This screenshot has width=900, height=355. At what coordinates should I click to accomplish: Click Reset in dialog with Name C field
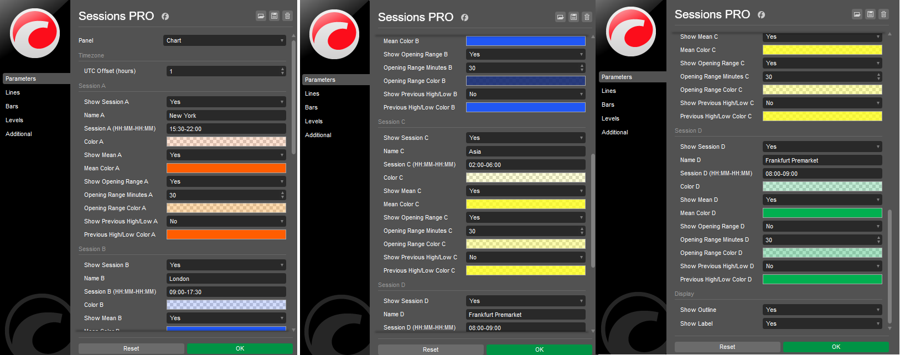(431, 349)
